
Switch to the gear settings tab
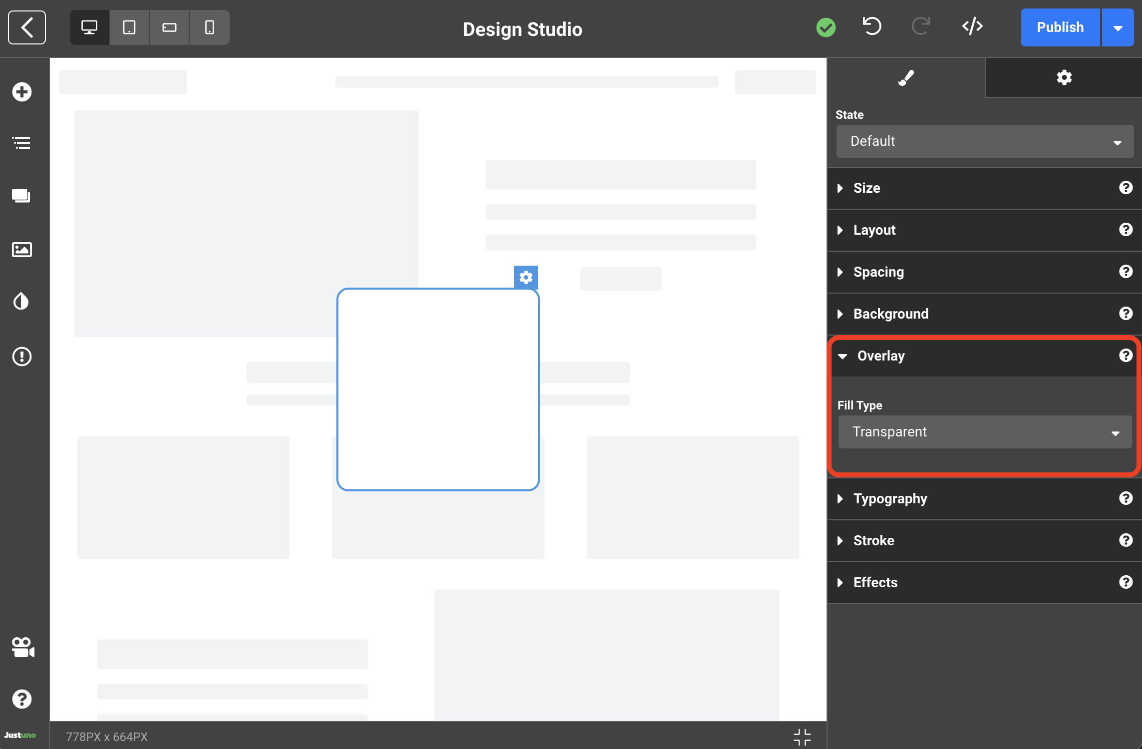pyautogui.click(x=1064, y=78)
